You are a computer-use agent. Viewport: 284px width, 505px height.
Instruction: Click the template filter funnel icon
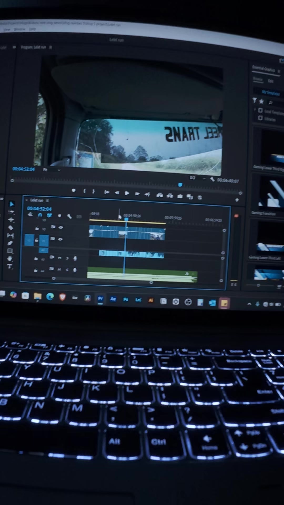point(255,100)
